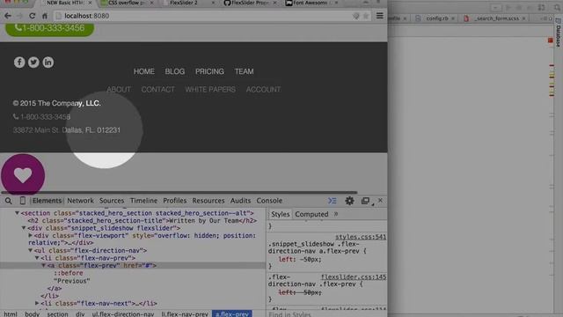The height and width of the screenshot is (317, 563).
Task: Change DevTools dock side
Action: pos(366,201)
